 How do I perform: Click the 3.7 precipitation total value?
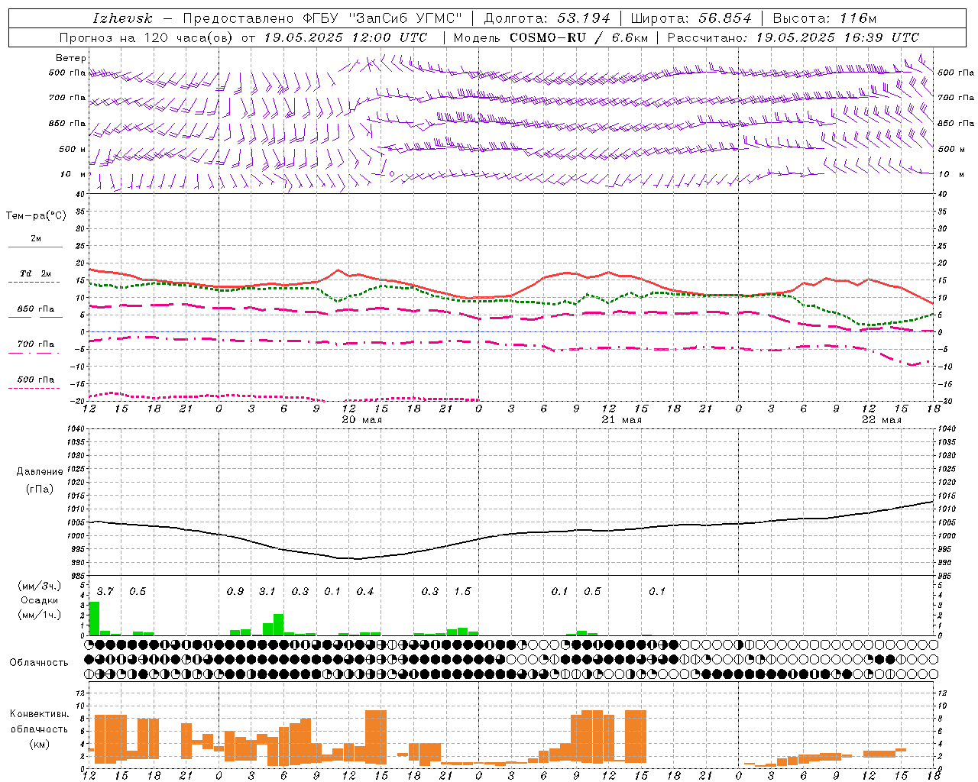105,592
